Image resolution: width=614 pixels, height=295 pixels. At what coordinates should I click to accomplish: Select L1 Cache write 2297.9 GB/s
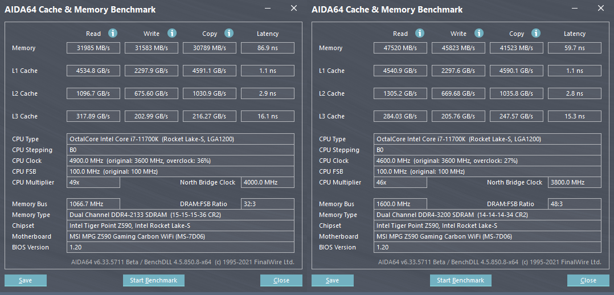152,71
